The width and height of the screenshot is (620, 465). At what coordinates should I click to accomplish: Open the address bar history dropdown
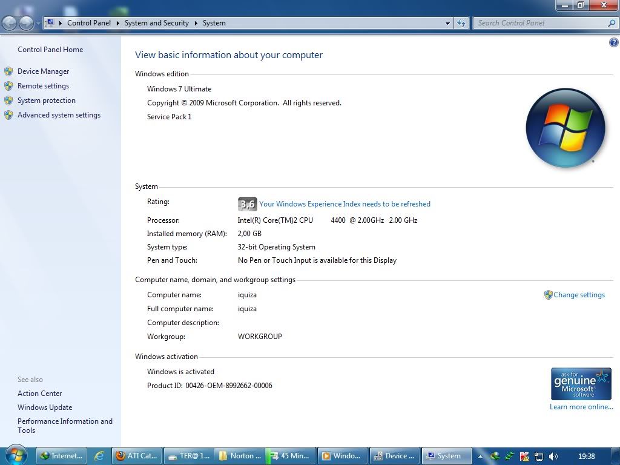click(447, 24)
